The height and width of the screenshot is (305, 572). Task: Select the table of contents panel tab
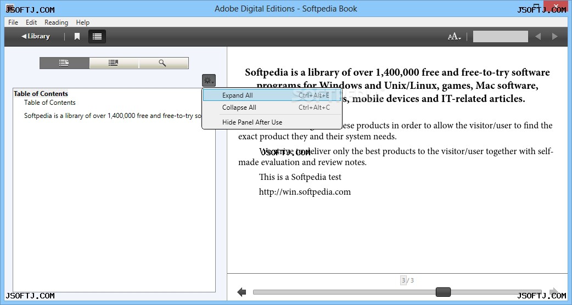64,63
